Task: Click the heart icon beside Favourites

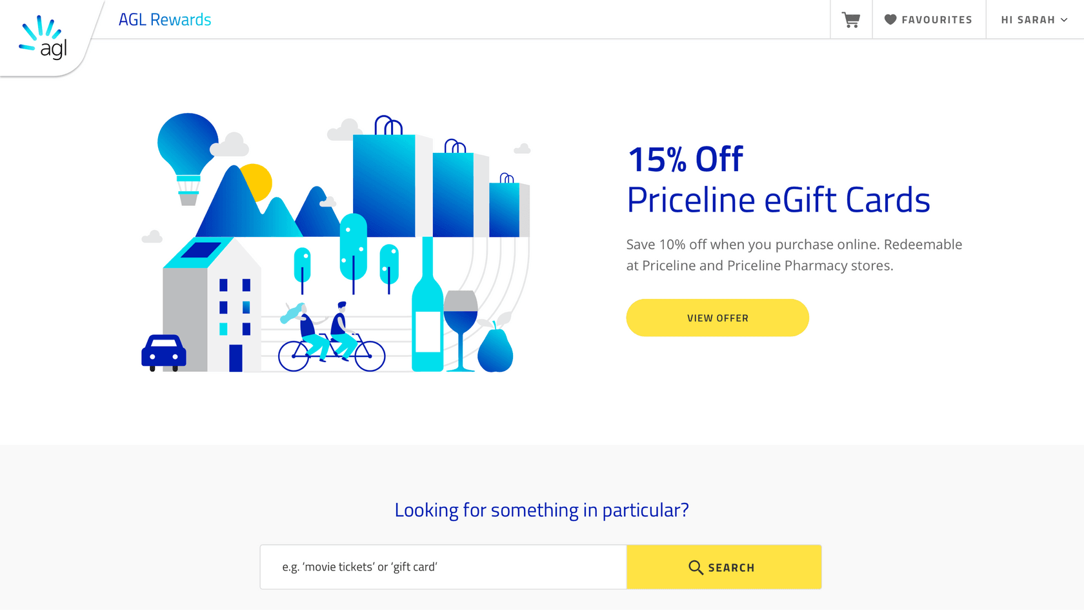Action: 890,20
